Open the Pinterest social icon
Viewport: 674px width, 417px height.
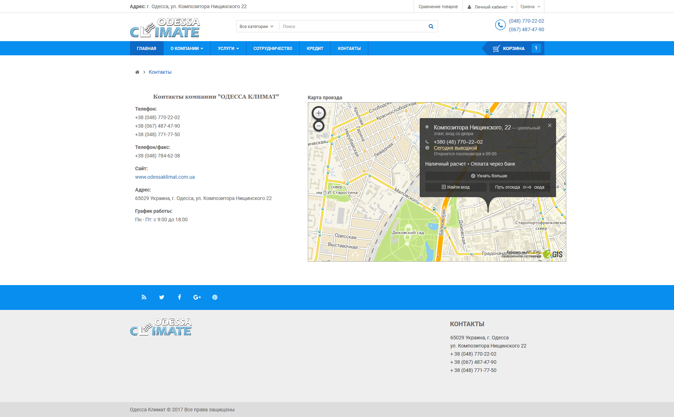(215, 297)
